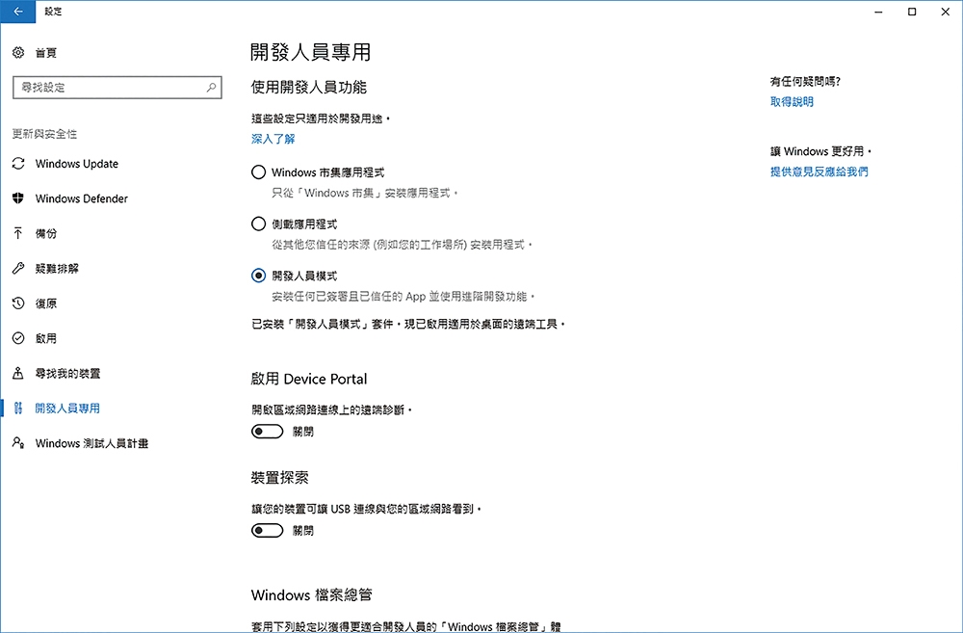Minimize the Settings window
Viewport: 963px width, 633px height.
tap(879, 12)
